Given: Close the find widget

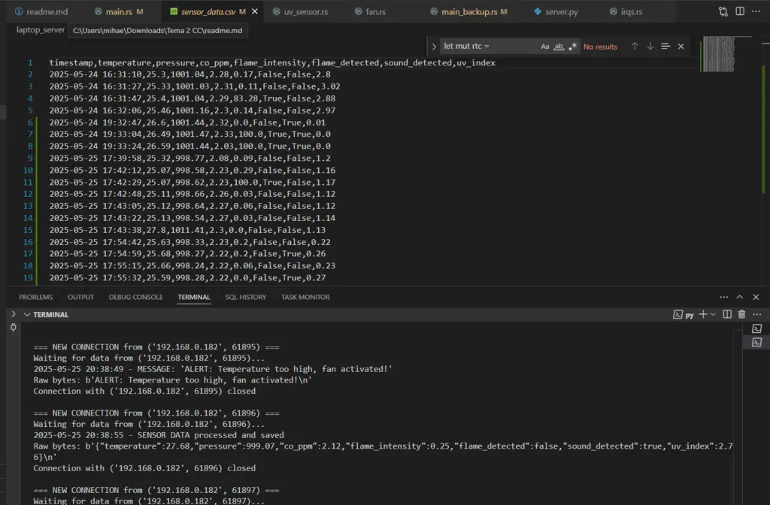Looking at the screenshot, I should click(x=681, y=46).
